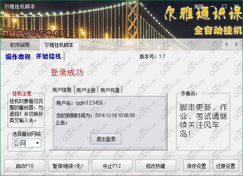This screenshot has height=176, width=243.
Task: Open the 声明 declaration link in title bar
Action: pyautogui.click(x=199, y=6)
